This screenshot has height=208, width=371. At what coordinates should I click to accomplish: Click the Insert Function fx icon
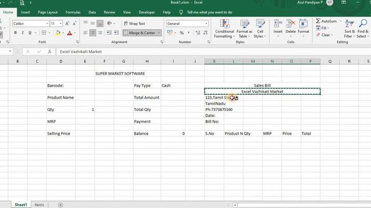(49, 51)
